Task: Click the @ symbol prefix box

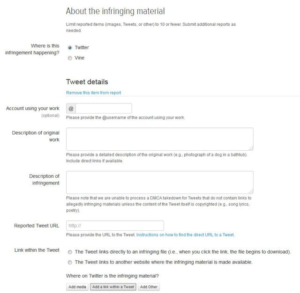Action: point(71,109)
